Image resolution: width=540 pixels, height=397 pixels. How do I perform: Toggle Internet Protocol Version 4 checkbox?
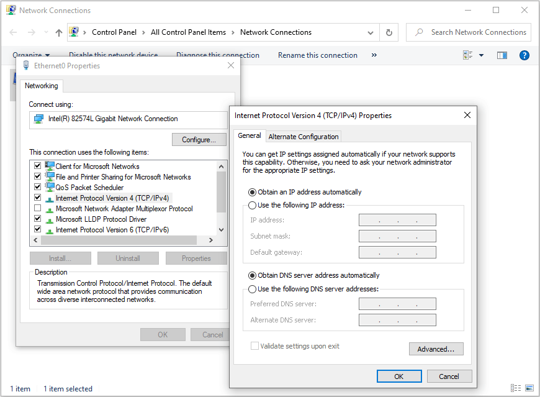[37, 198]
